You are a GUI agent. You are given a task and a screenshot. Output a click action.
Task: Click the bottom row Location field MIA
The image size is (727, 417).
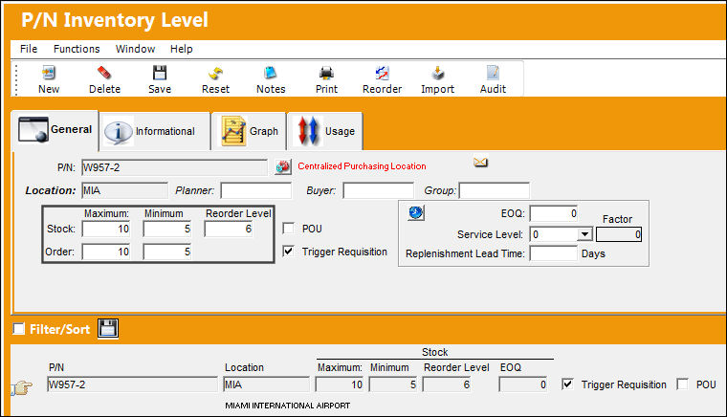[x=267, y=384]
